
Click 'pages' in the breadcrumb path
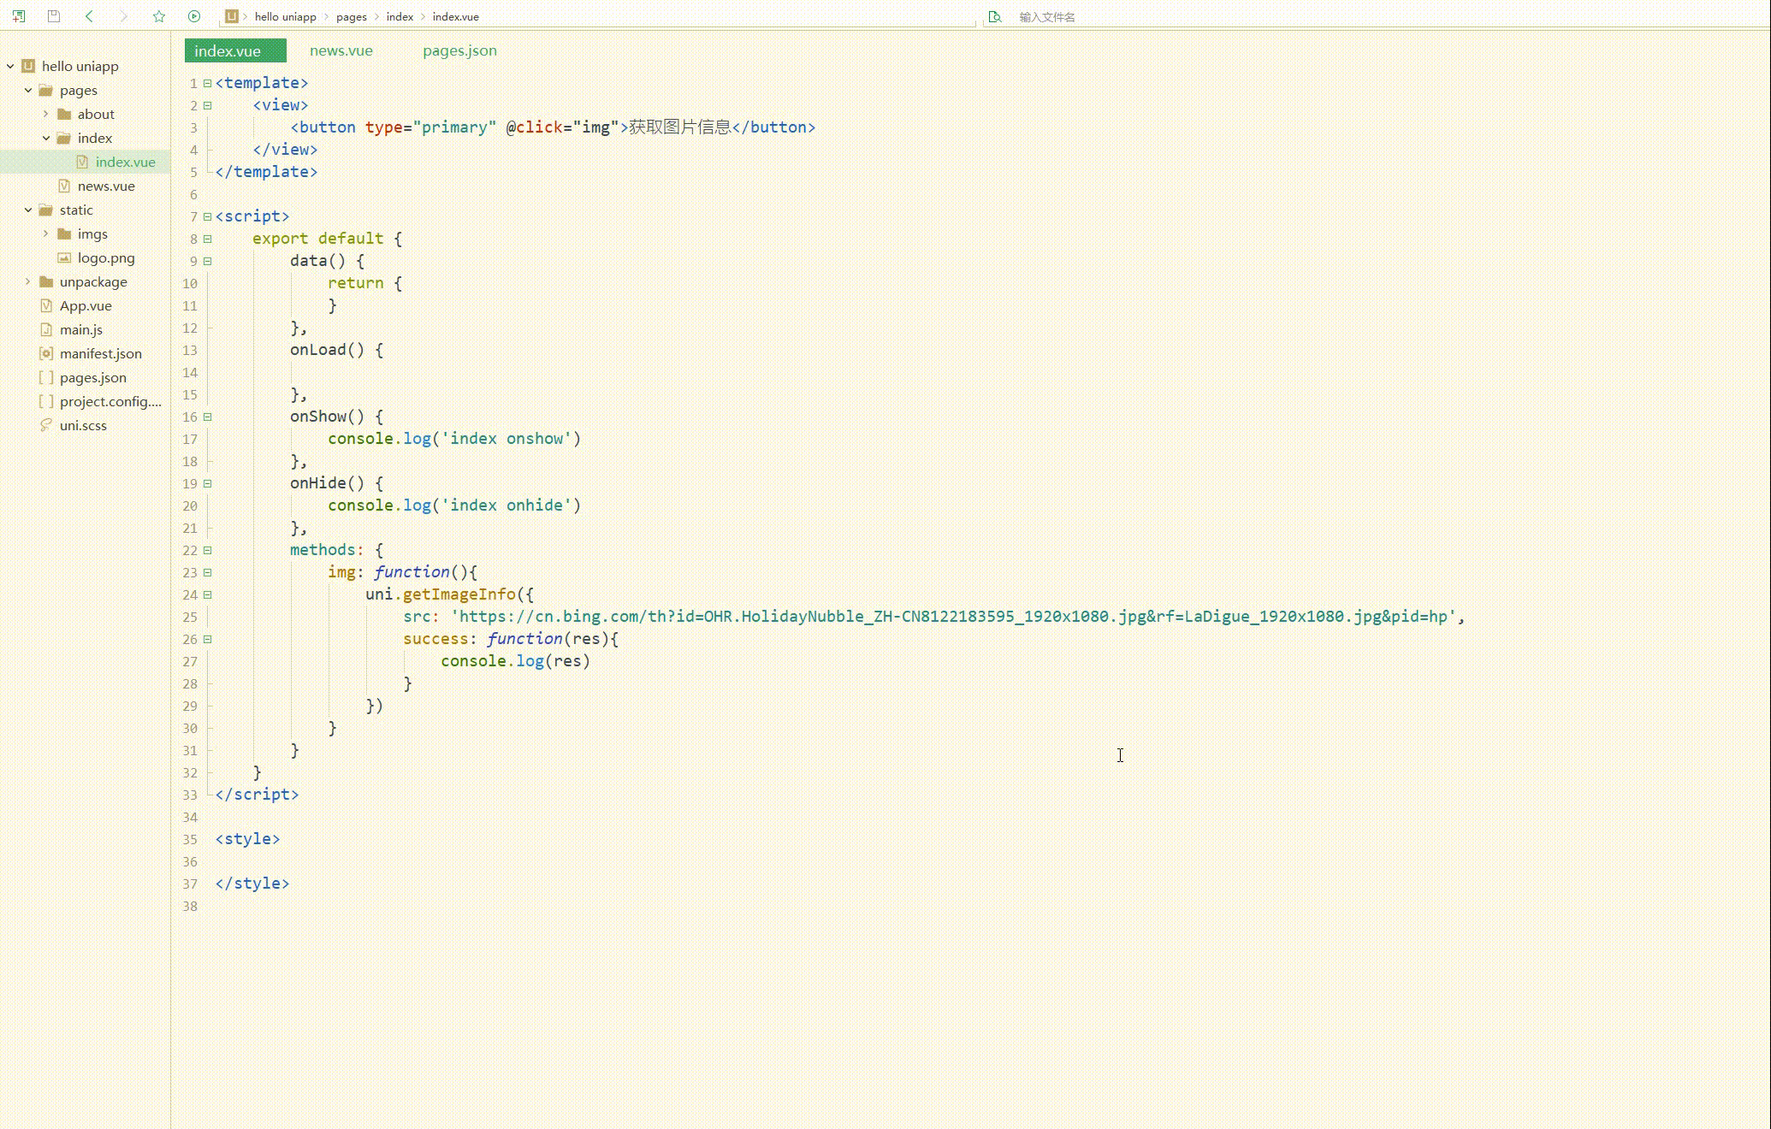coord(351,16)
